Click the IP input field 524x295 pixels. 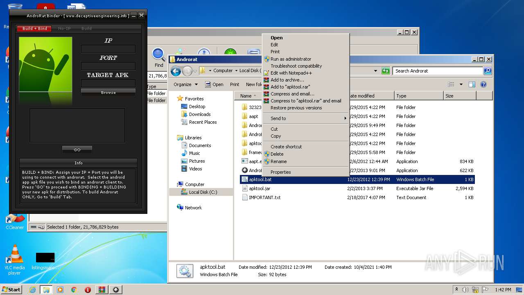pos(108,49)
